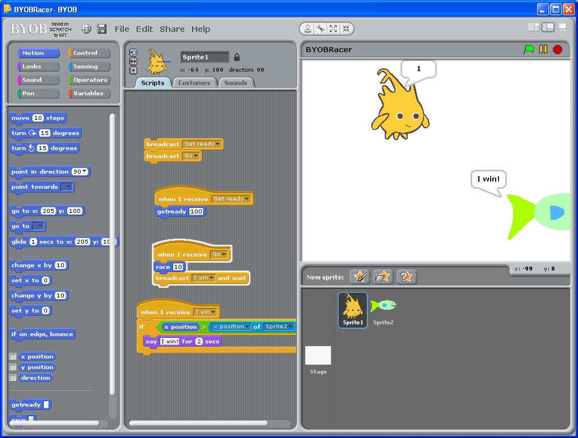578x438 pixels.
Task: Stop all scripts with red button
Action: [557, 49]
